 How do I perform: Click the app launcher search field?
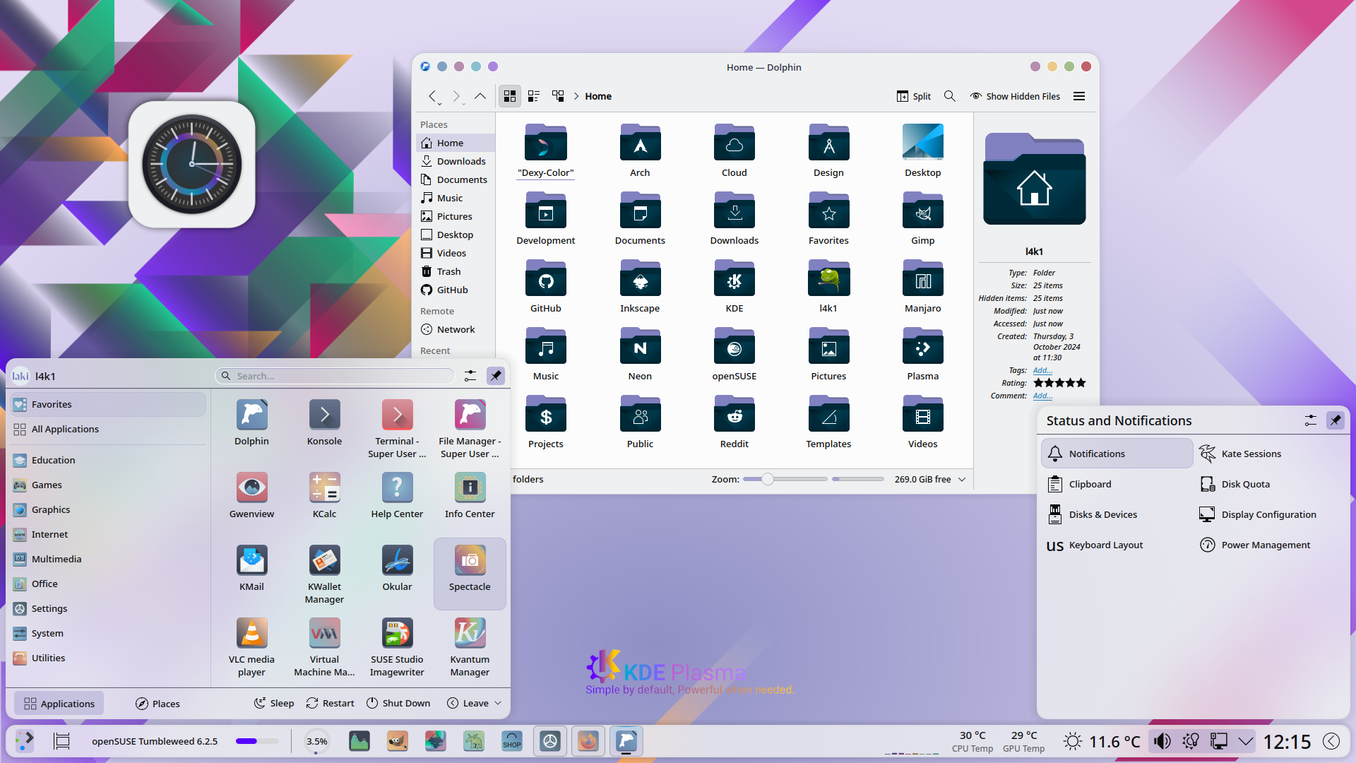tap(335, 376)
